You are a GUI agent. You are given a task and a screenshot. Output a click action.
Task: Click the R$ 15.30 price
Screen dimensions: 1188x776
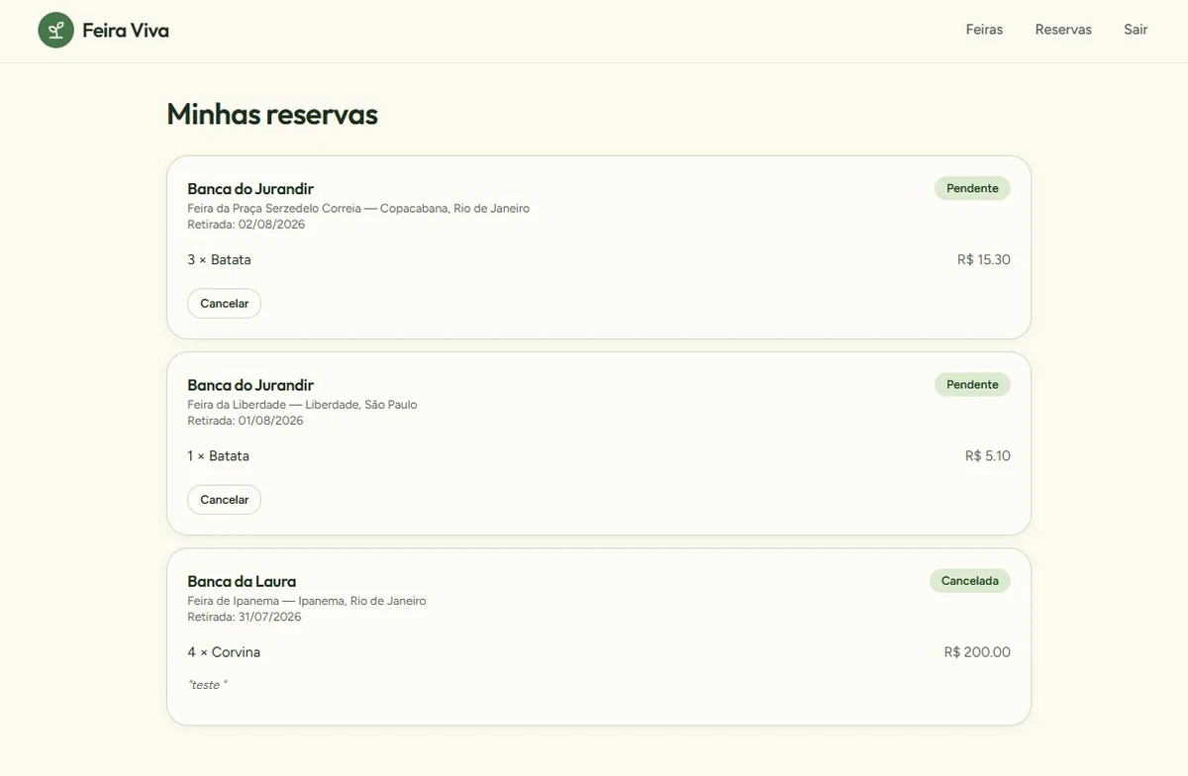click(x=984, y=260)
